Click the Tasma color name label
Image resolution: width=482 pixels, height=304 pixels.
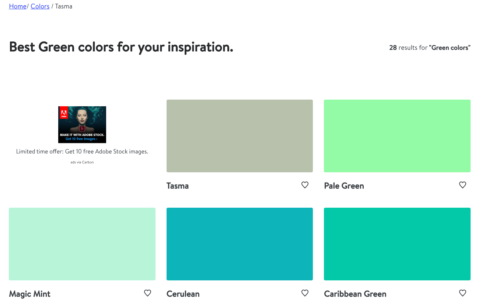tap(178, 186)
